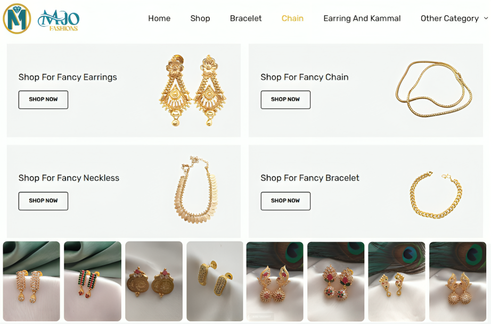Click Shop Now for Fancy Chain
The height and width of the screenshot is (324, 491).
coord(285,99)
